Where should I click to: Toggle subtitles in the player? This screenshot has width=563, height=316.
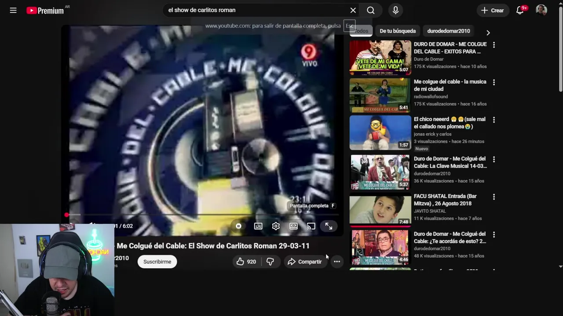pos(258,226)
